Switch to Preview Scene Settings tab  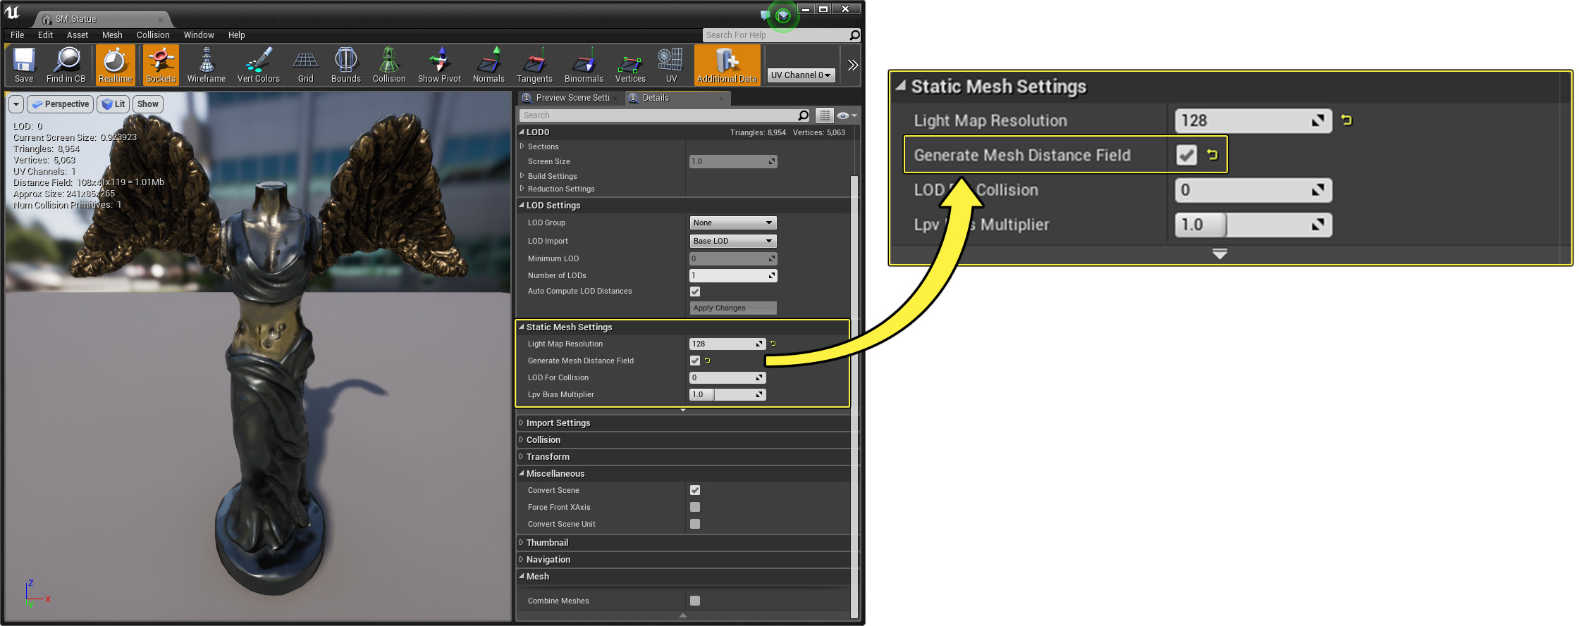(571, 98)
